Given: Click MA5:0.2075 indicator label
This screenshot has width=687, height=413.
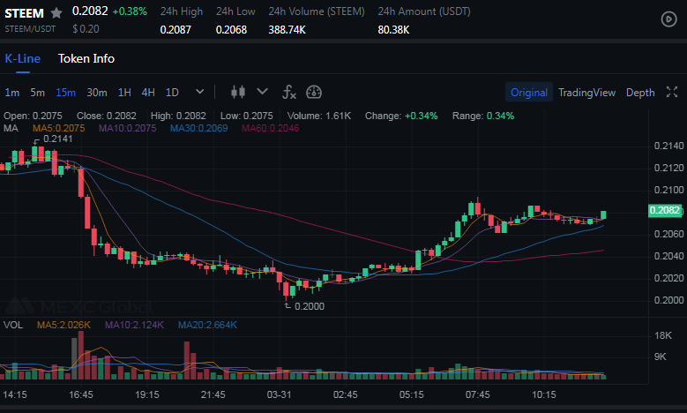Looking at the screenshot, I should pos(59,128).
